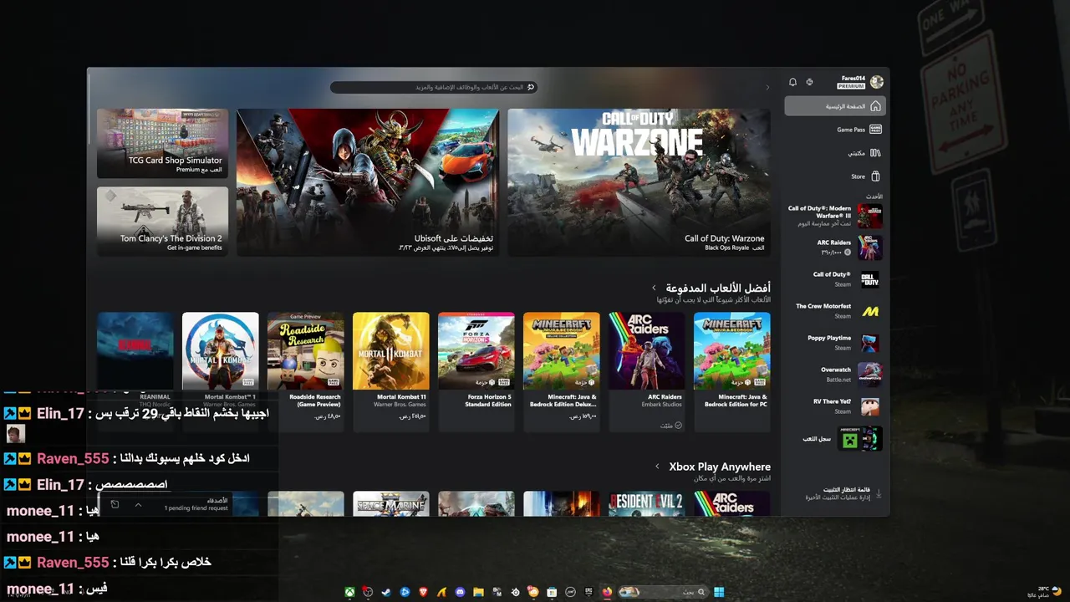Image resolution: width=1070 pixels, height=602 pixels.
Task: Click the Store bag icon
Action: click(875, 176)
